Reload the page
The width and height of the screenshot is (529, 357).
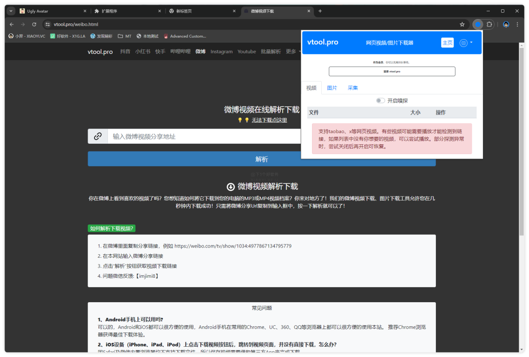[34, 24]
